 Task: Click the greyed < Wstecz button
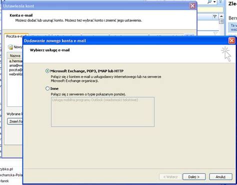point(170,177)
